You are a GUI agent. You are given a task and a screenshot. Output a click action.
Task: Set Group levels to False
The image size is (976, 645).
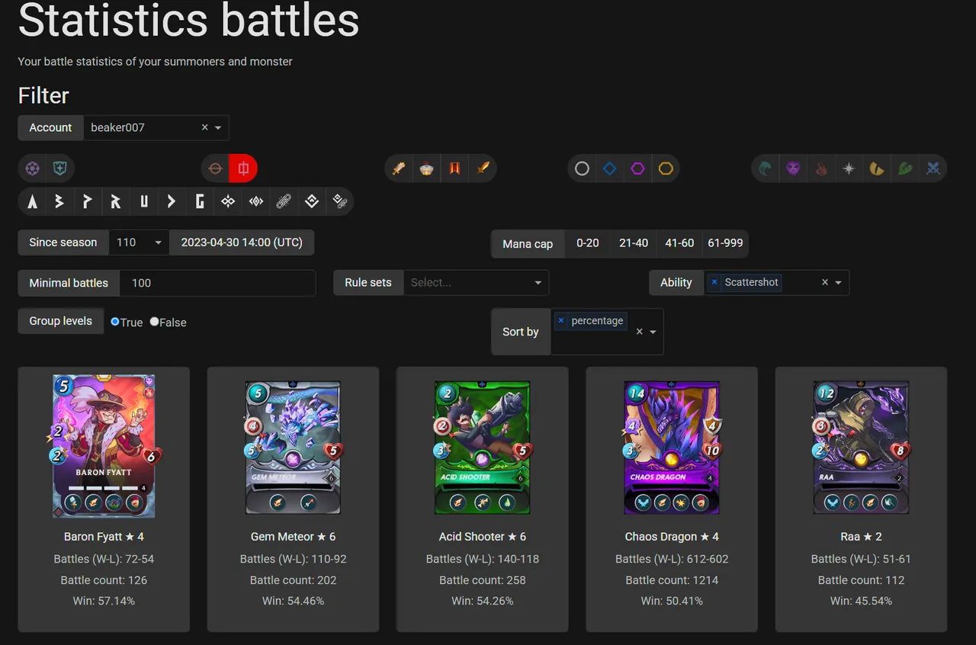[x=154, y=322]
